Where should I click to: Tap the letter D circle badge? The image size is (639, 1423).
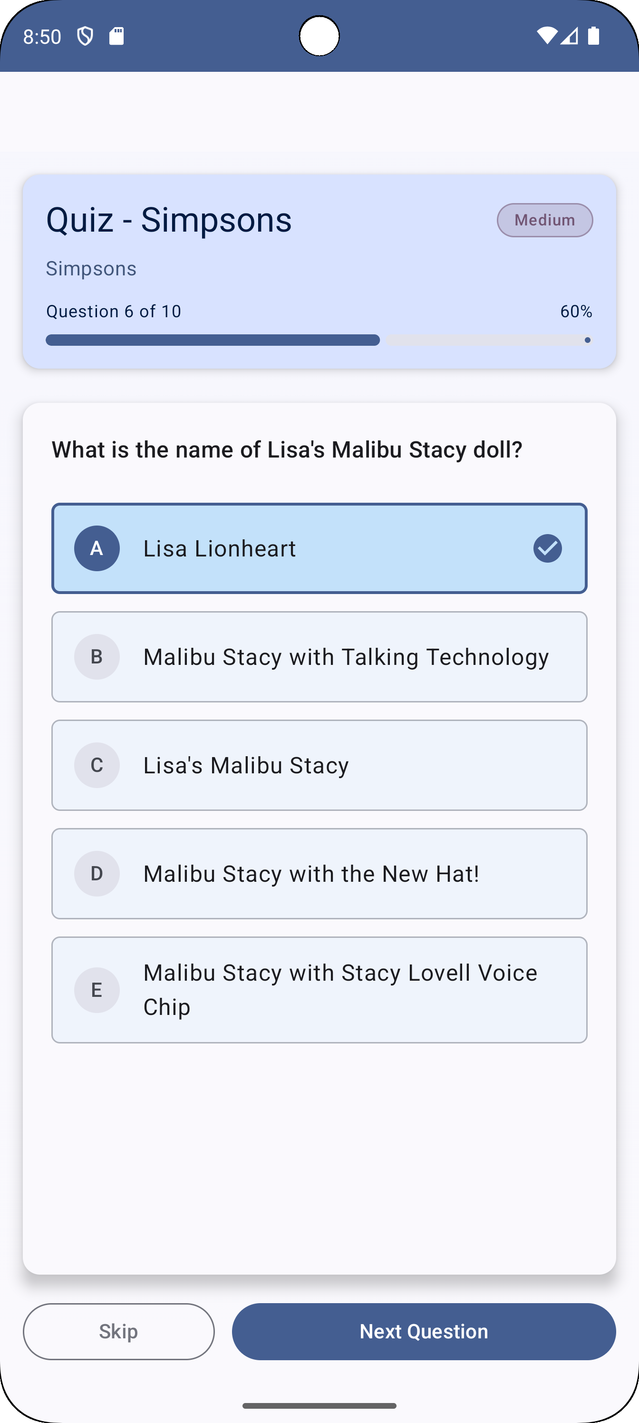point(97,873)
